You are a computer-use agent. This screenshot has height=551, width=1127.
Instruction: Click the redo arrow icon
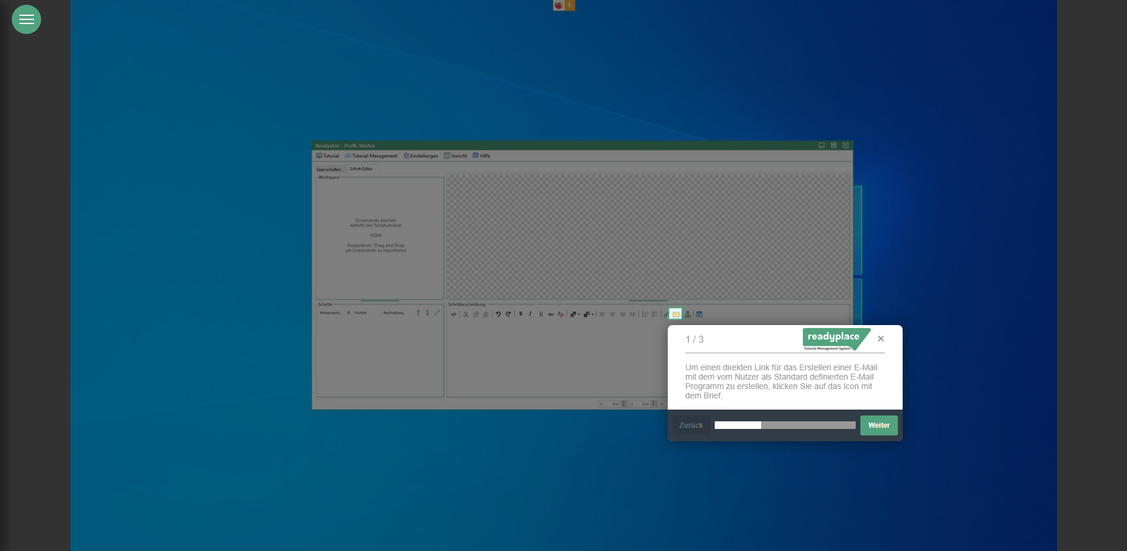point(509,314)
